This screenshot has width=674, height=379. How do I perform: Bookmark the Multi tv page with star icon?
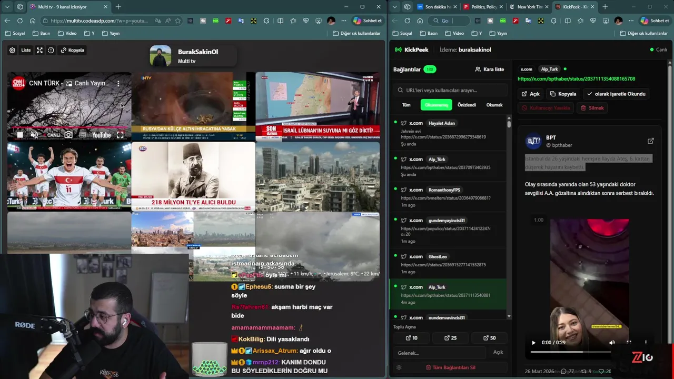coord(177,21)
